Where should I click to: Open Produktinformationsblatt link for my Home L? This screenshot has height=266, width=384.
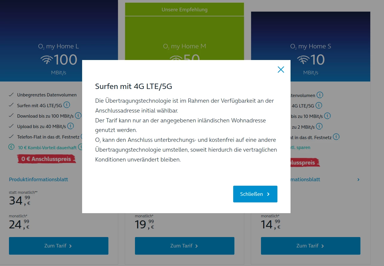click(x=39, y=179)
